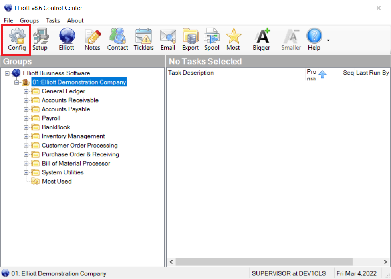
Task: Expand the Bill of Material Processor folder
Action: pos(26,164)
